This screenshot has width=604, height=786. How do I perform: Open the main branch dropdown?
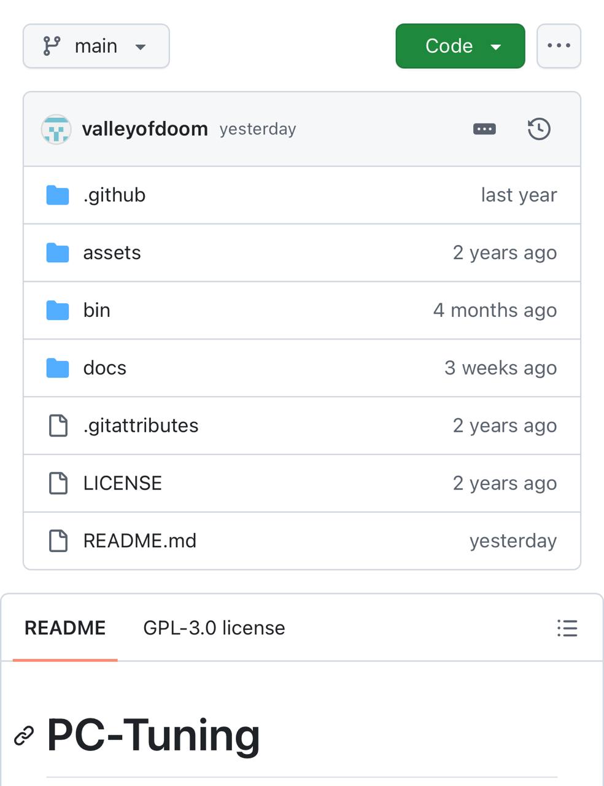(96, 46)
